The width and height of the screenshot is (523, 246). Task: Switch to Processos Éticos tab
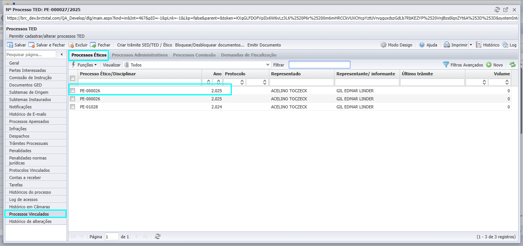tap(89, 55)
